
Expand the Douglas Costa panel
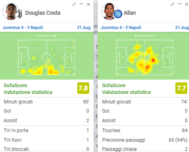pyautogui.click(x=74, y=4)
